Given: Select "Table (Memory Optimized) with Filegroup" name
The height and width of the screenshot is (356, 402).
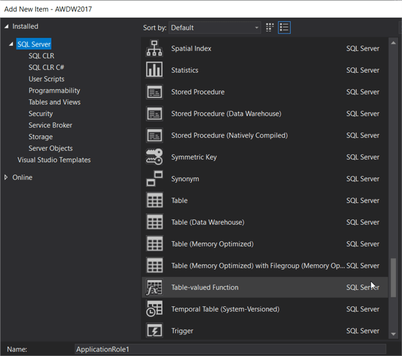Looking at the screenshot, I should [x=258, y=265].
